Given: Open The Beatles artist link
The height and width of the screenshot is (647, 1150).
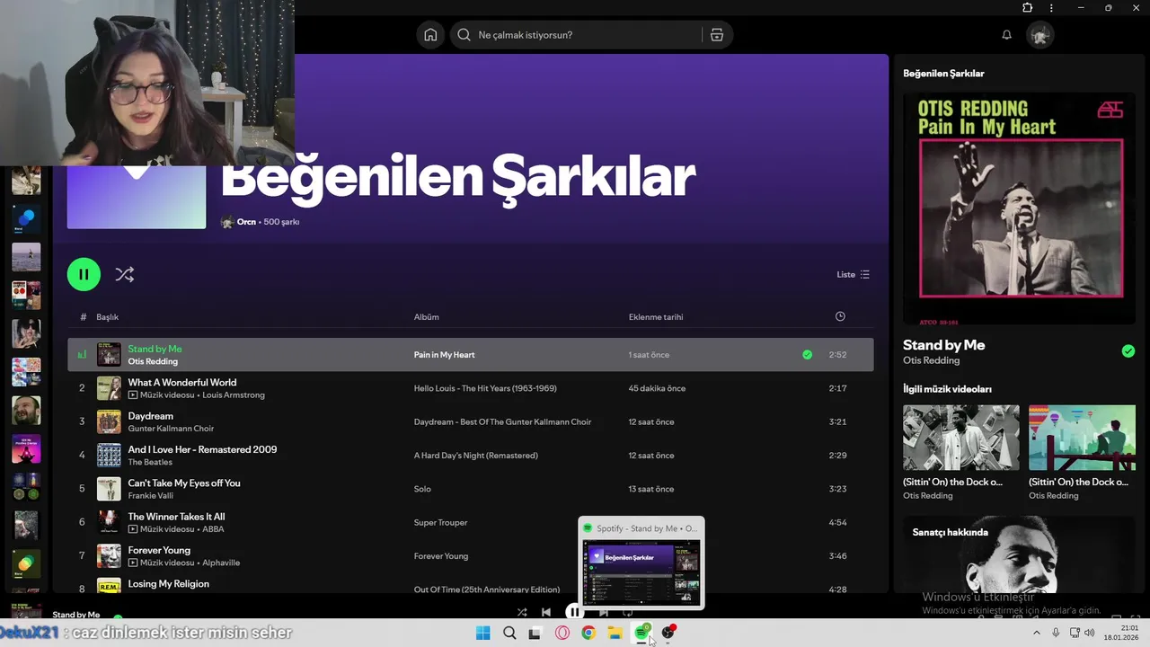Looking at the screenshot, I should [150, 462].
